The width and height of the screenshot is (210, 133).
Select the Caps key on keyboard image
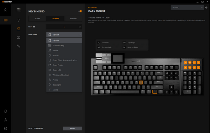point(97,82)
